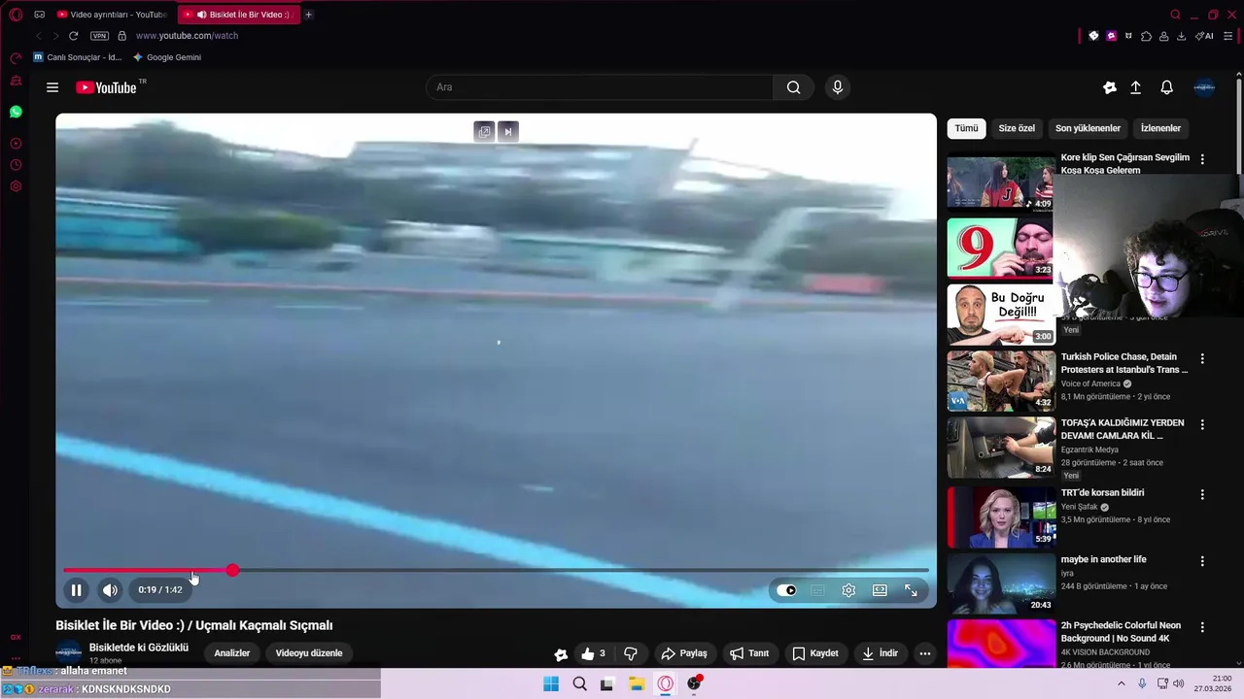Click the Tanıt promote button
Screen dimensions: 1244x699
click(749, 653)
